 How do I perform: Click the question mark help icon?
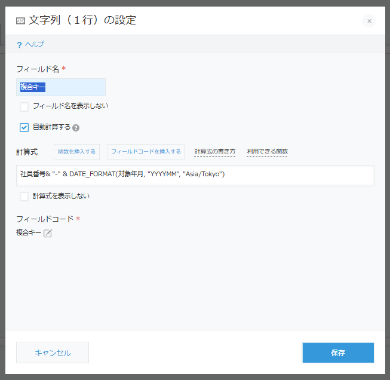(19, 45)
